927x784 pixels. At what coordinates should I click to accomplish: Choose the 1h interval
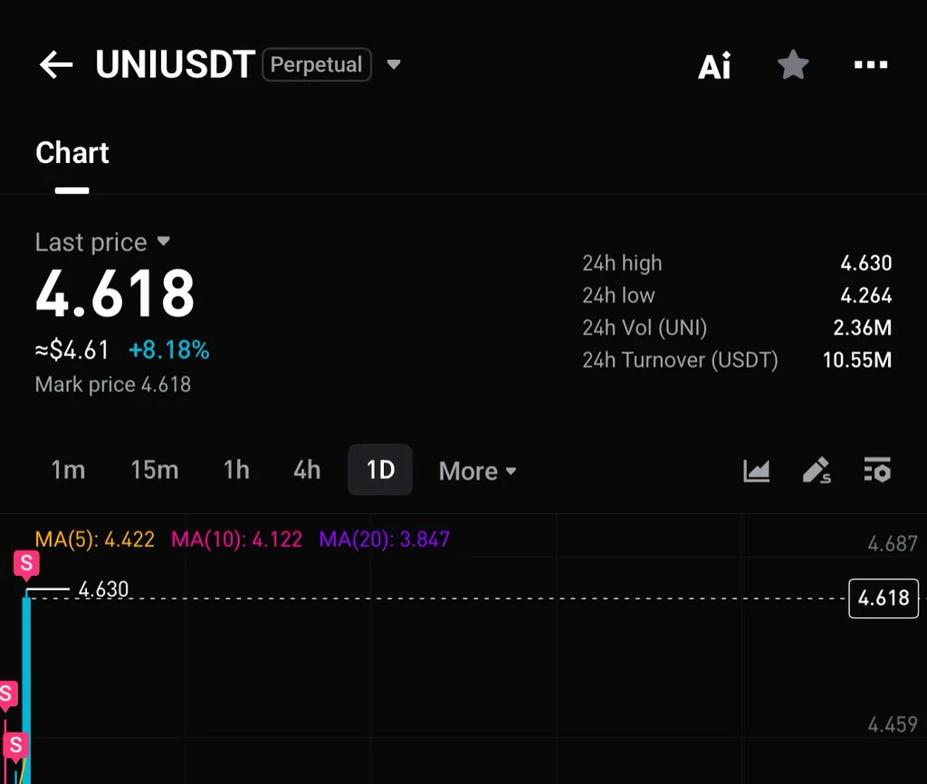pyautogui.click(x=236, y=470)
